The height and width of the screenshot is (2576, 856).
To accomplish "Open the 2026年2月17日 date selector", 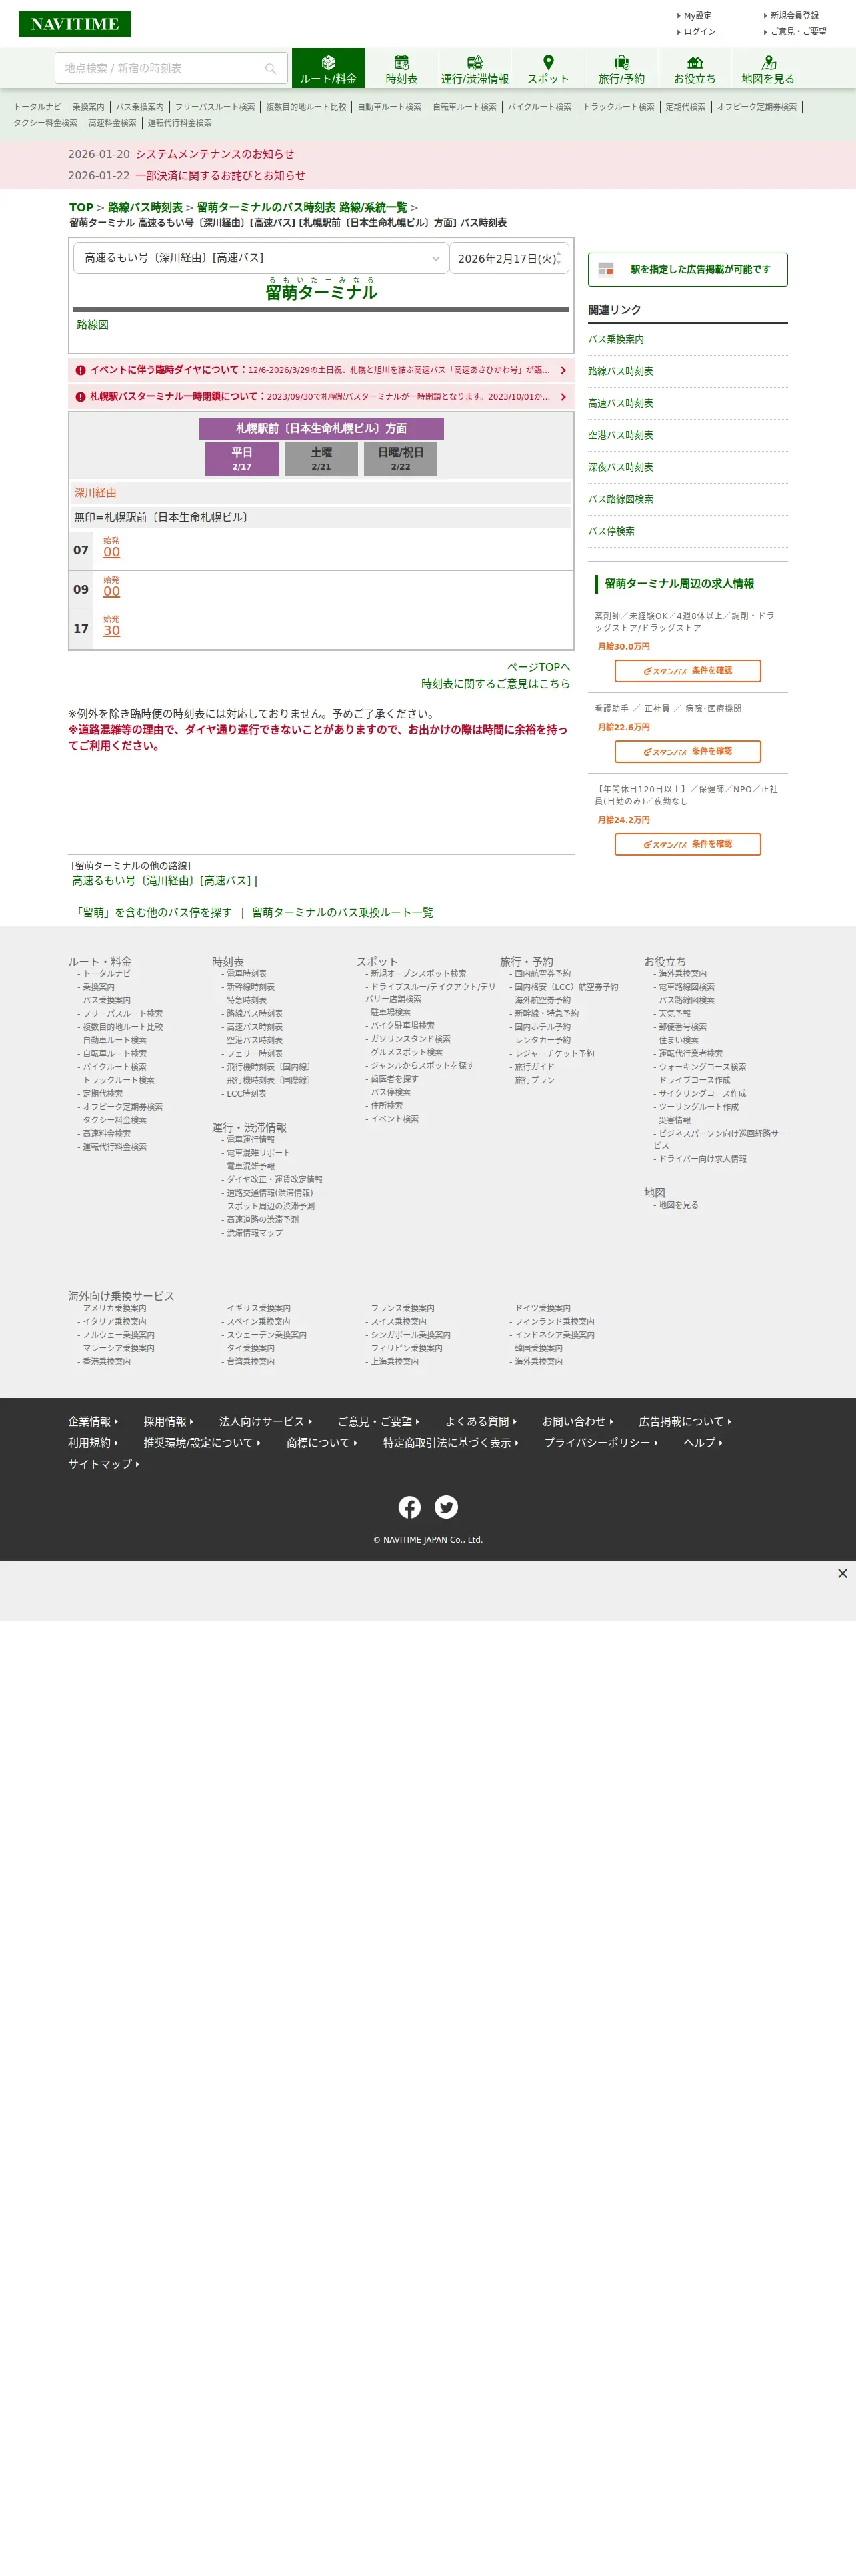I will 509,258.
